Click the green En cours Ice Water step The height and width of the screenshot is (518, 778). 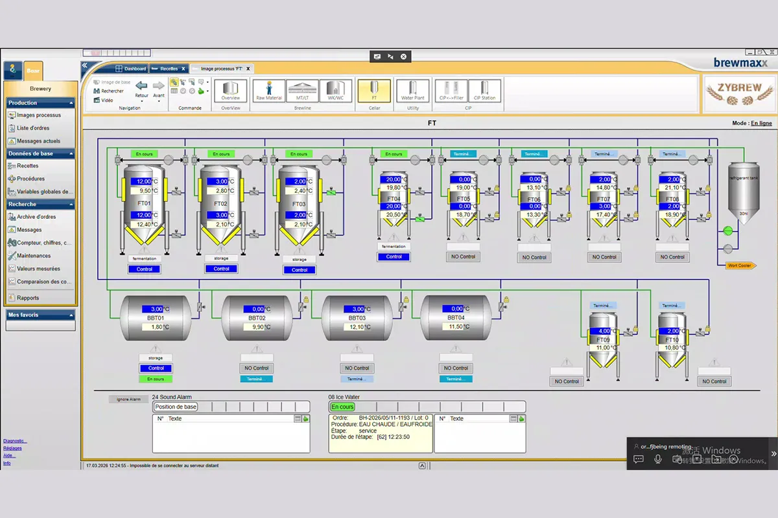pos(342,407)
